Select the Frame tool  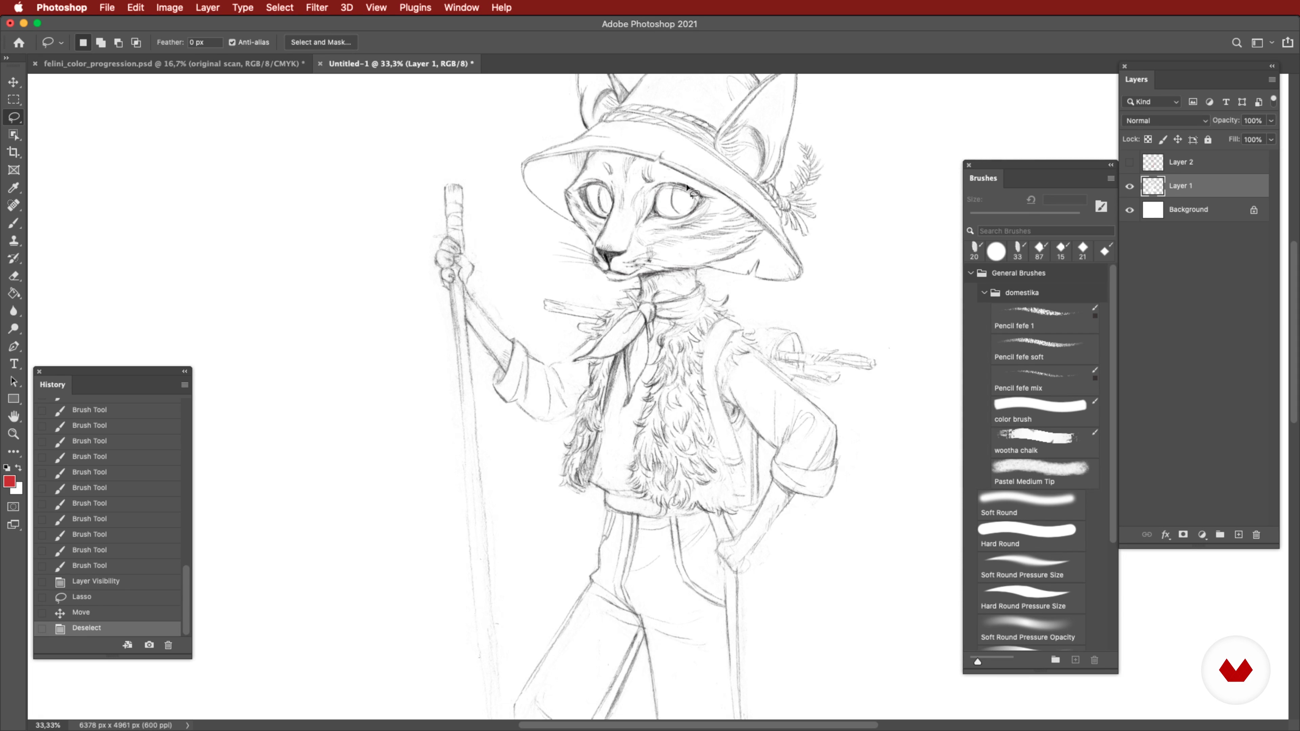(x=14, y=170)
